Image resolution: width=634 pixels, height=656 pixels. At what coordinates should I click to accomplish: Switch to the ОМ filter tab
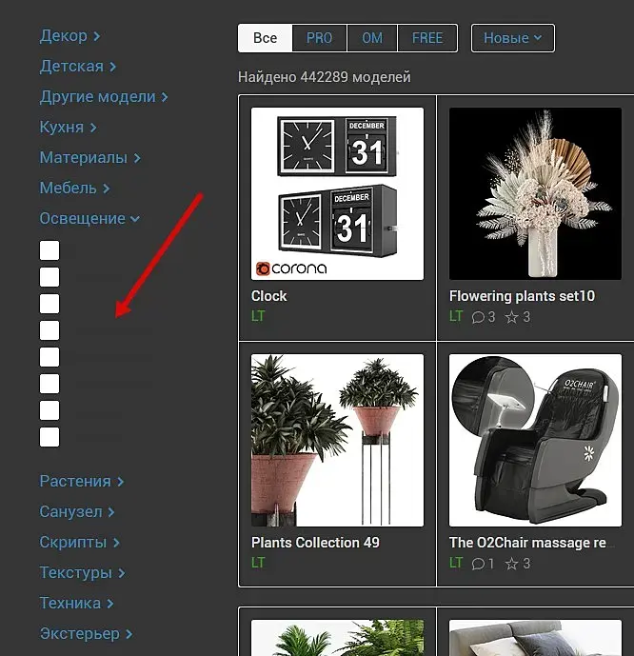(x=372, y=38)
